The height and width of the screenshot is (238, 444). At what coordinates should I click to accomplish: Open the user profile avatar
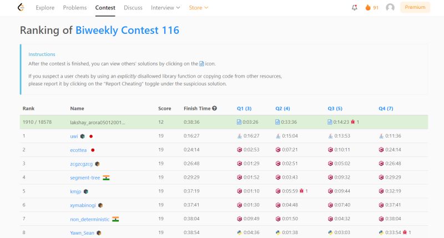(390, 7)
